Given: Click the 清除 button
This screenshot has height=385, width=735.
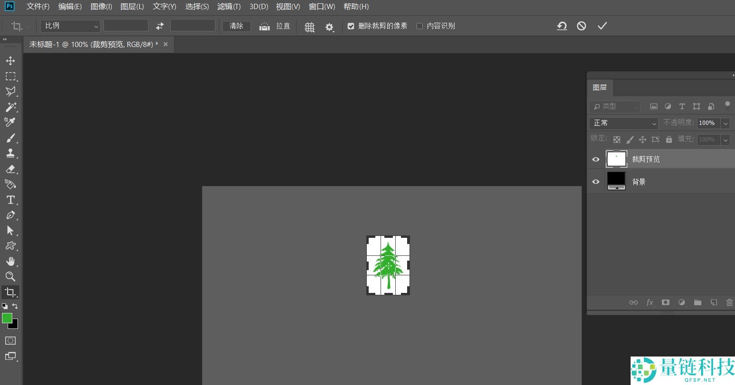Looking at the screenshot, I should (x=236, y=26).
